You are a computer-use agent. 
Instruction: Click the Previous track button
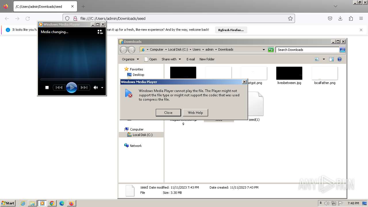[x=59, y=88]
